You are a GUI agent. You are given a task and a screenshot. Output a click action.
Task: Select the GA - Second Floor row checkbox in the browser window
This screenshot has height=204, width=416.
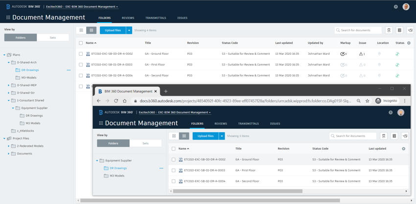click(174, 181)
